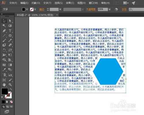Screen dimensions: 144x115
Task: Select the Direct Selection tool (white arrow)
Action: (x=10, y=21)
